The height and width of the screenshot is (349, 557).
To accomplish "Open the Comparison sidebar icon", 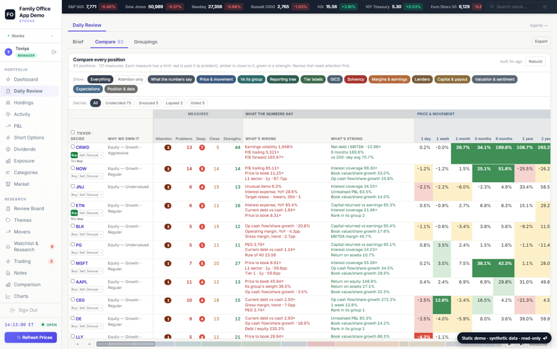I will click(x=8, y=285).
